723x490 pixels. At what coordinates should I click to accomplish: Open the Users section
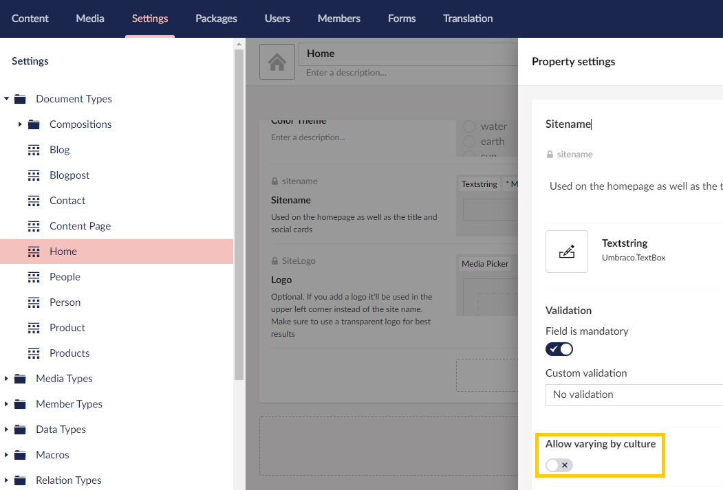tap(277, 19)
